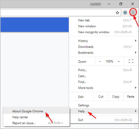
Task: Open a New tab from menu
Action: [x=104, y=20]
